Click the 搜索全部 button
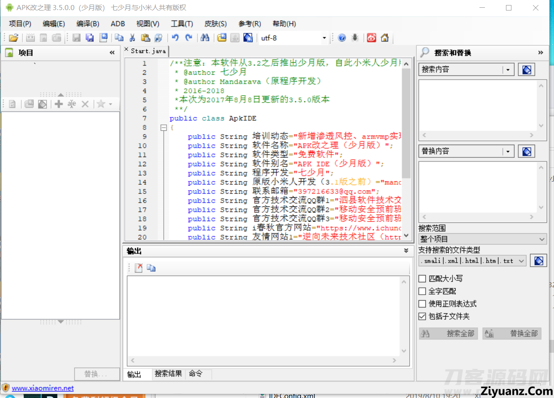The height and width of the screenshot is (398, 554). (448, 333)
